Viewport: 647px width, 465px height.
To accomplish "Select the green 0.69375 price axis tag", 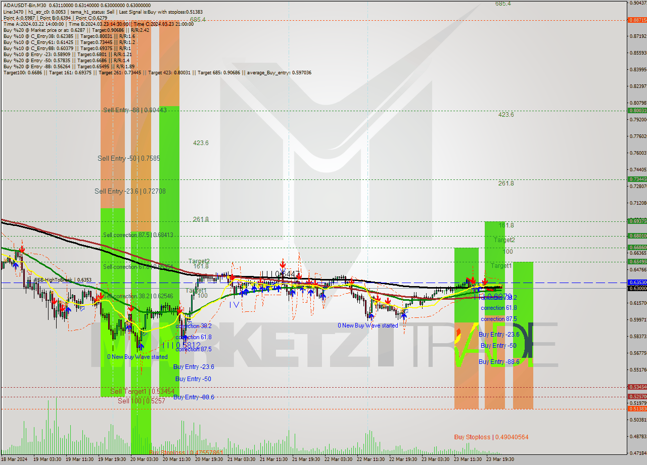I will pos(637,221).
